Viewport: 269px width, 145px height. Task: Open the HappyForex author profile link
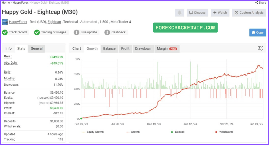(18, 22)
